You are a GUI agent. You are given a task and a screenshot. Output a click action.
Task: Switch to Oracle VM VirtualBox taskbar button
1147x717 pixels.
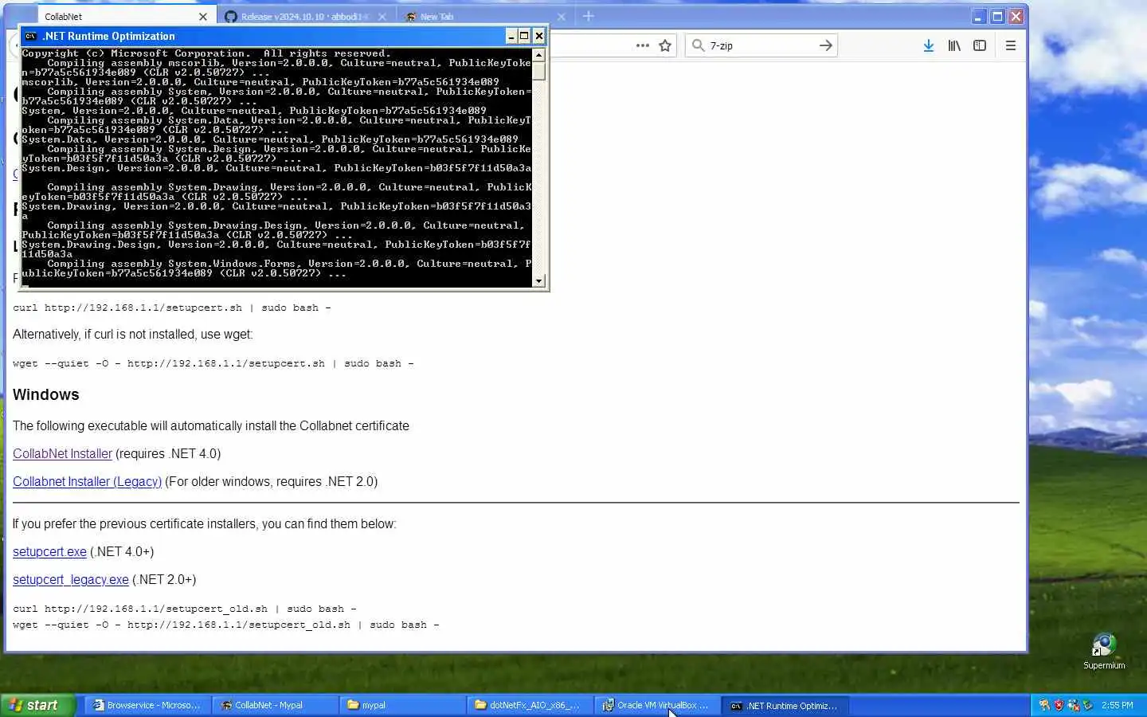(x=657, y=705)
